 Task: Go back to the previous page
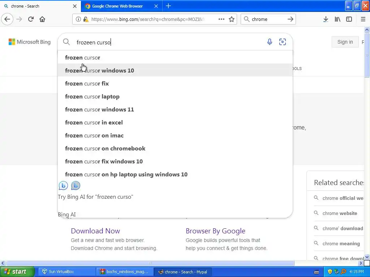tap(7, 19)
